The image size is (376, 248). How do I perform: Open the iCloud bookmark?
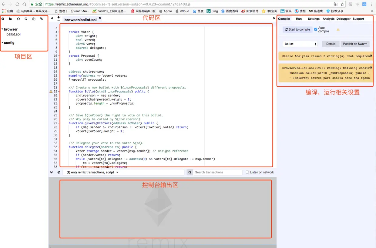coord(182,11)
